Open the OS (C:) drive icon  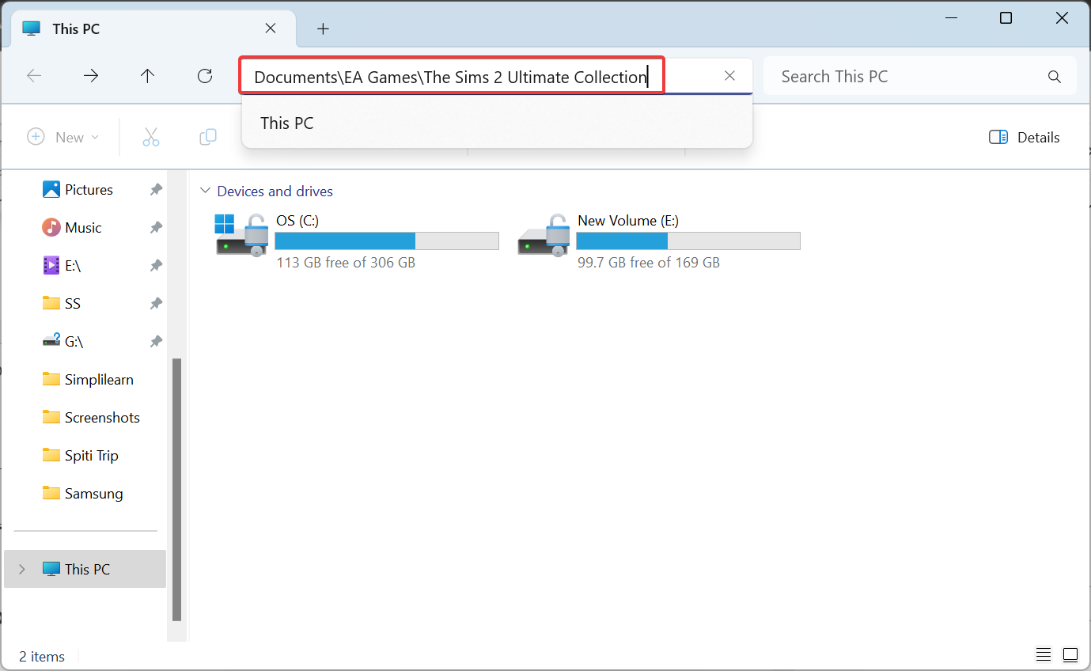coord(242,235)
